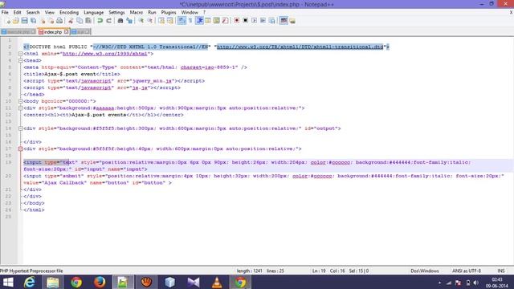Paste clipboard contents with the Paste icon

point(88,21)
